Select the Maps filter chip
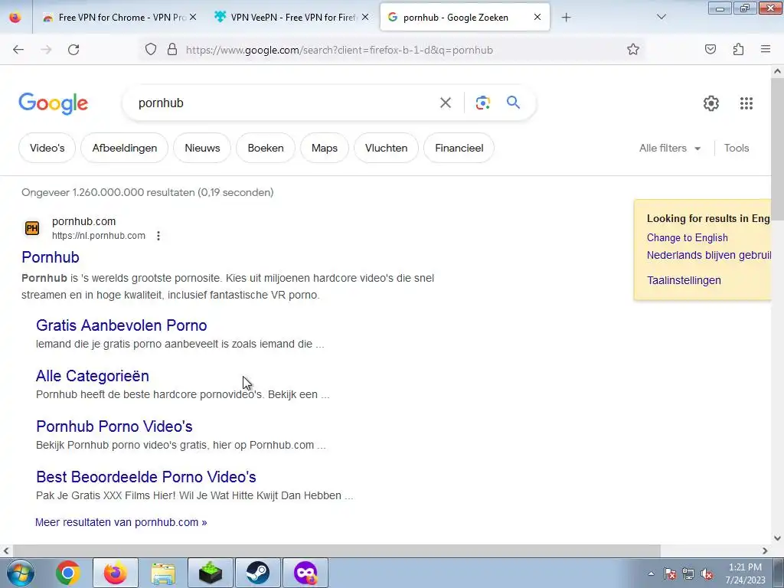The width and height of the screenshot is (784, 588). 325,148
